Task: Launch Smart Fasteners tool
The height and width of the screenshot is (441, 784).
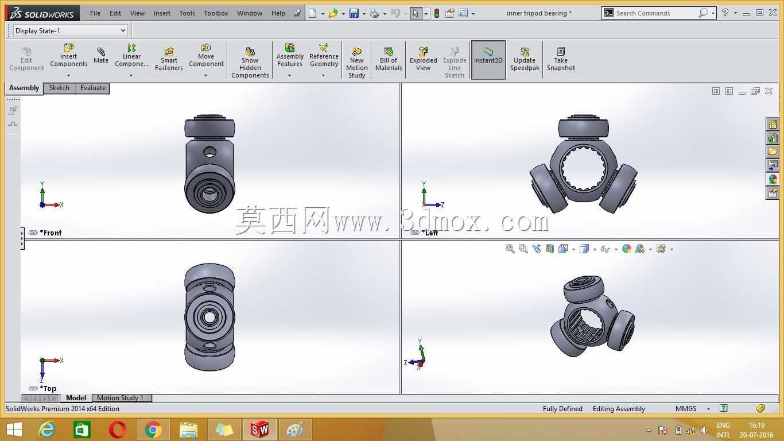Action: click(x=169, y=59)
